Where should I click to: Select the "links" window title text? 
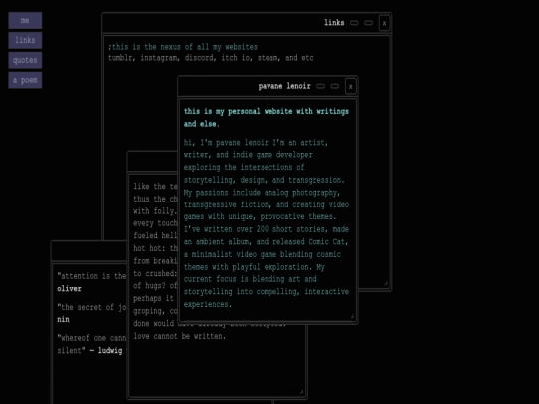tap(334, 23)
